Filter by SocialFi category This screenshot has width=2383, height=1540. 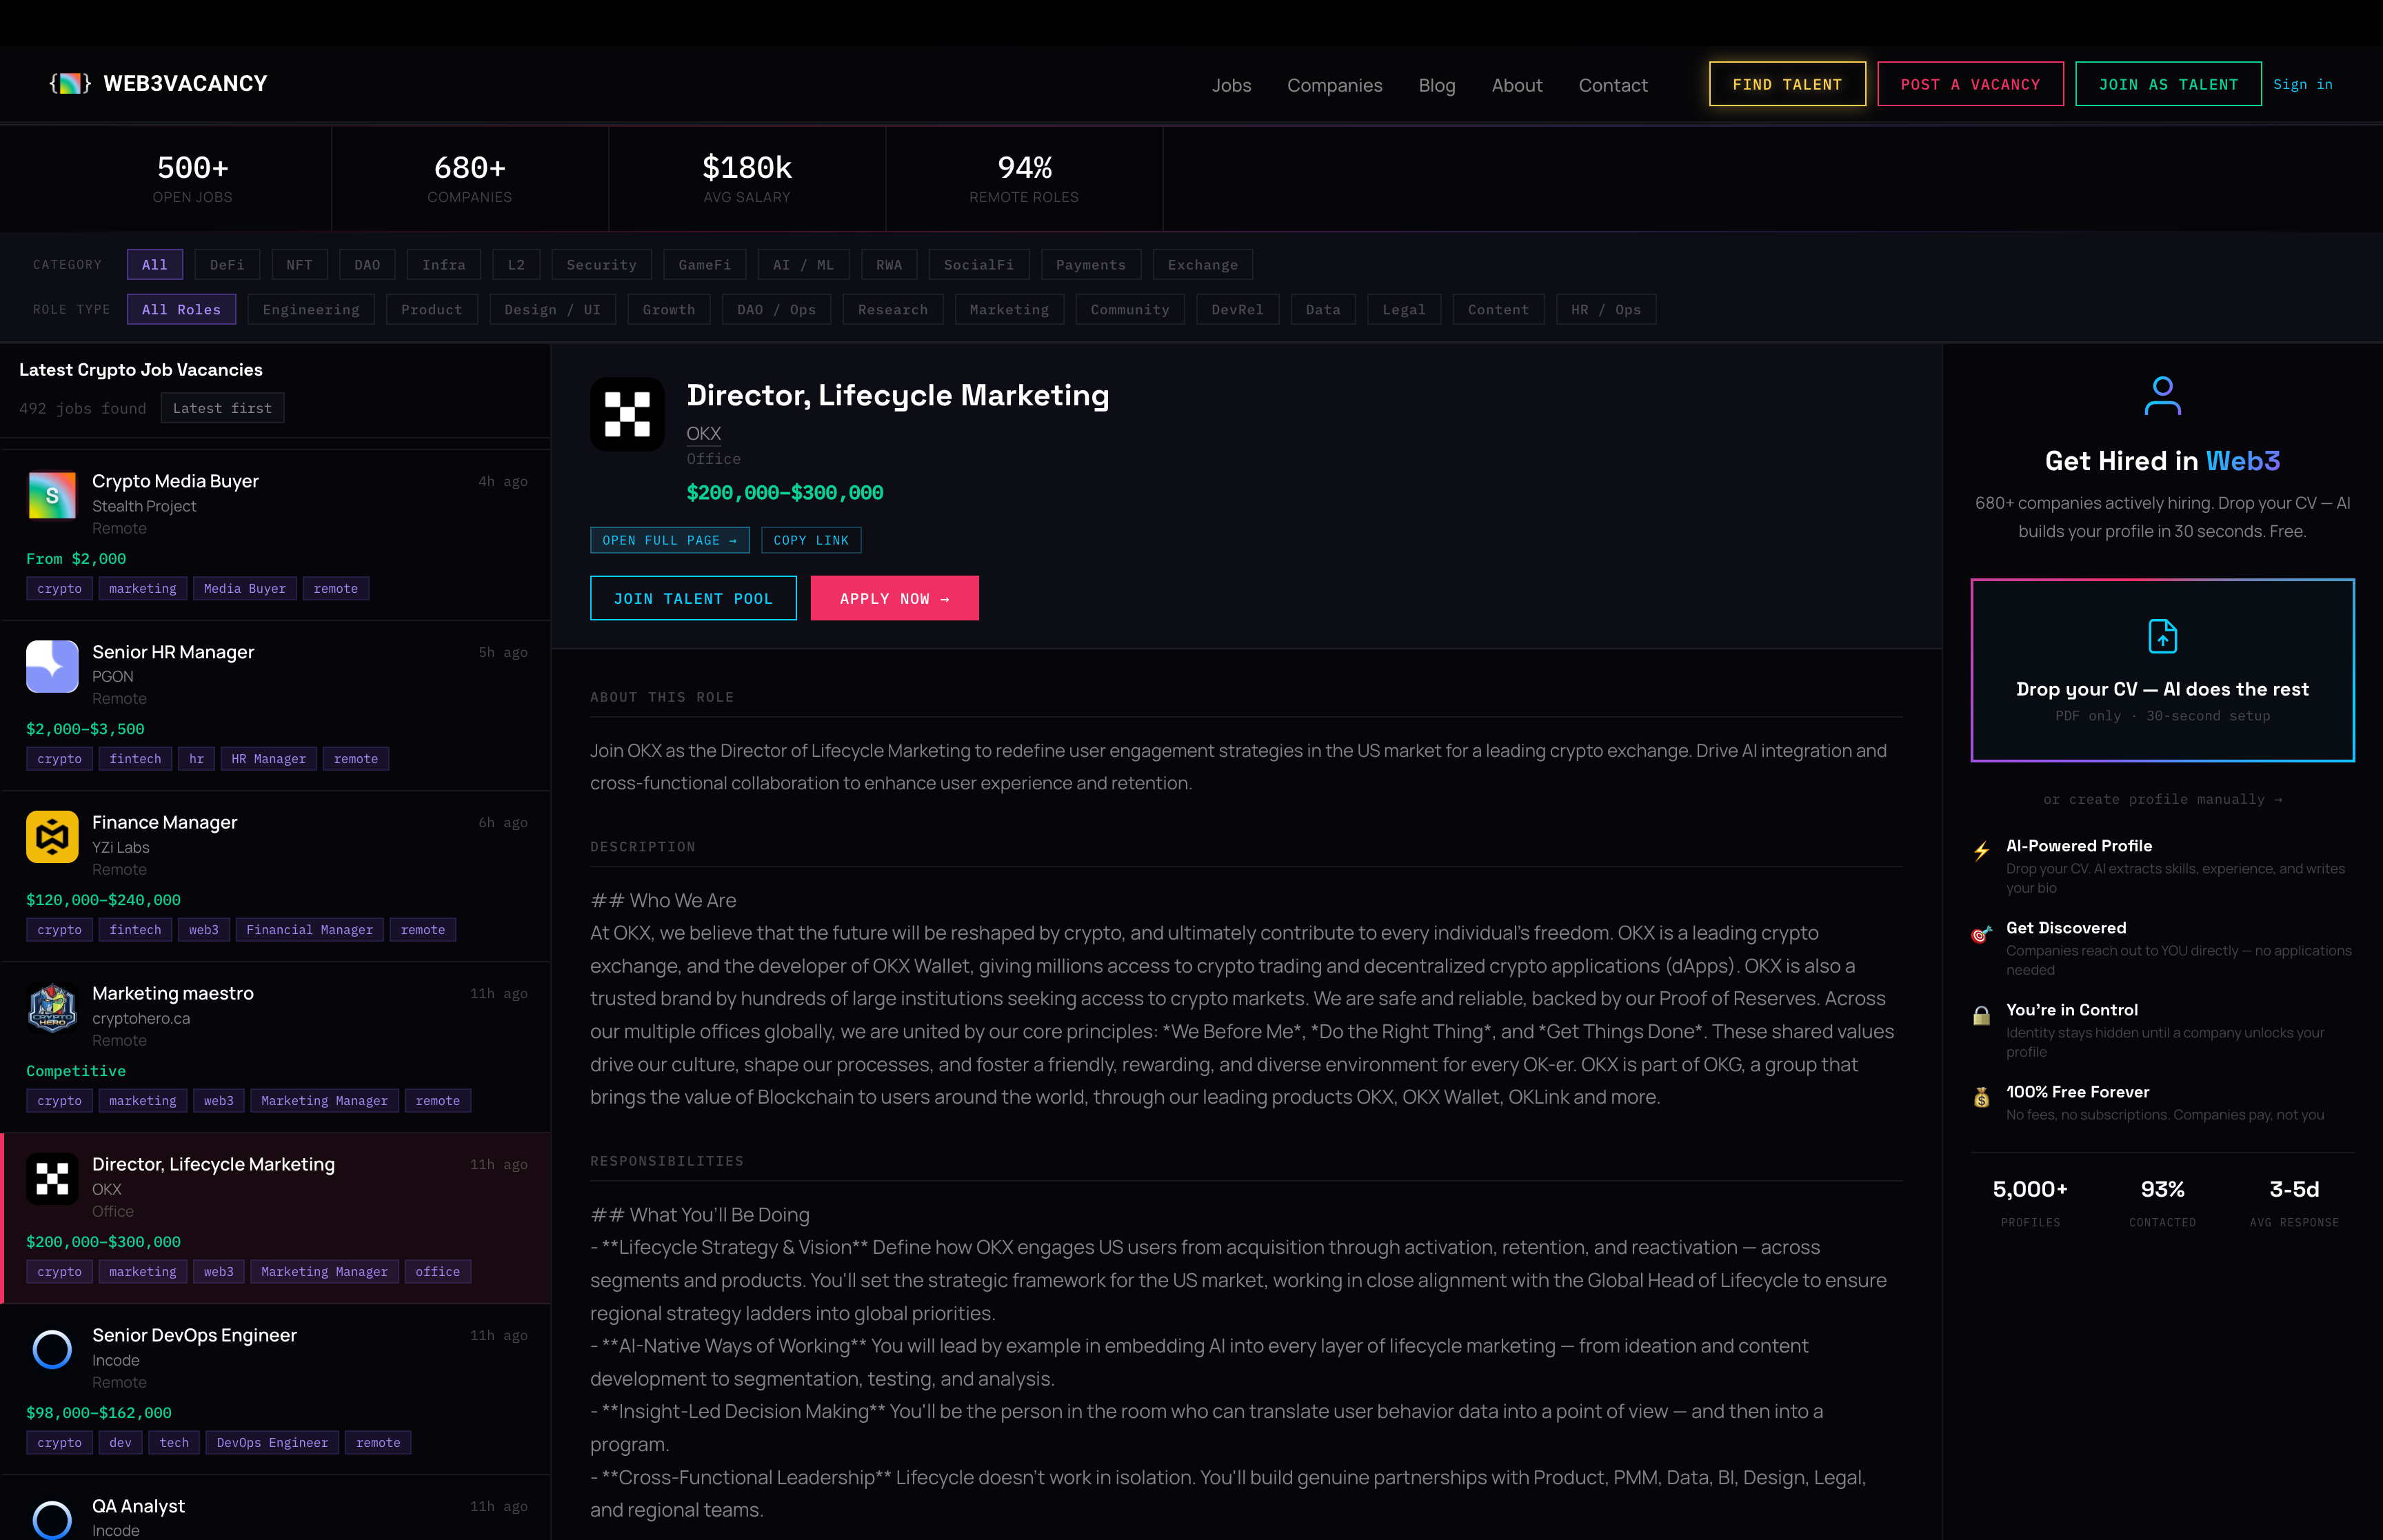(x=978, y=265)
